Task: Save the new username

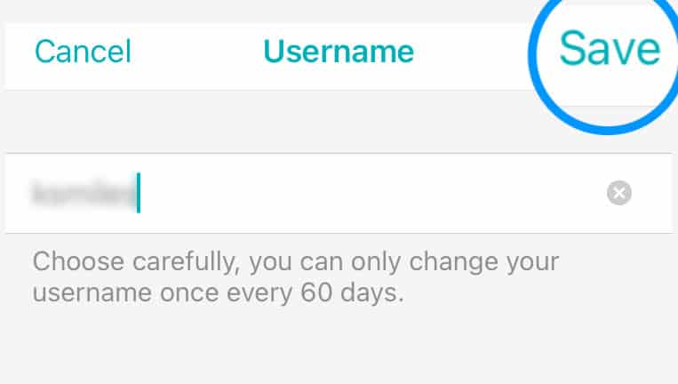Action: coord(610,49)
